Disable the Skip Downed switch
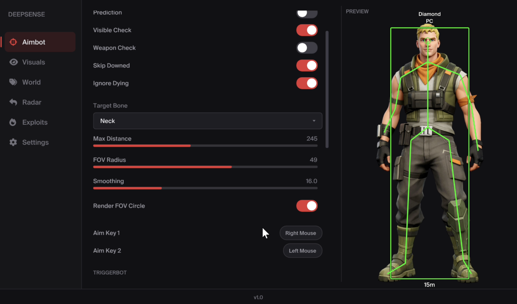 [x=307, y=65]
